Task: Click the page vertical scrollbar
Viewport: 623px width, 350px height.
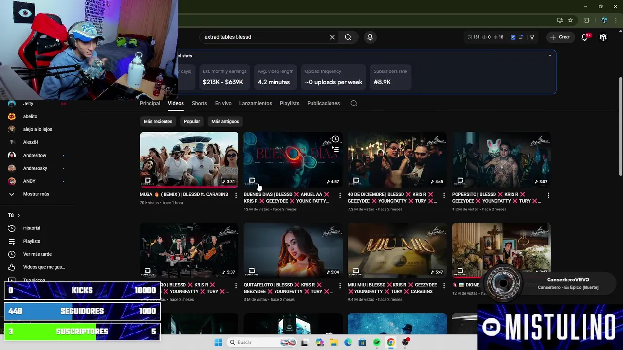Action: (x=620, y=126)
